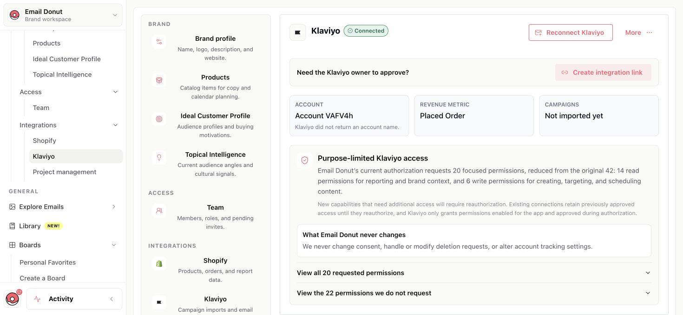Click the Connected status badge

[366, 31]
